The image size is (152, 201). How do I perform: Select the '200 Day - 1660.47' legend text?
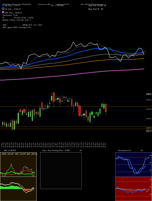click(13, 13)
